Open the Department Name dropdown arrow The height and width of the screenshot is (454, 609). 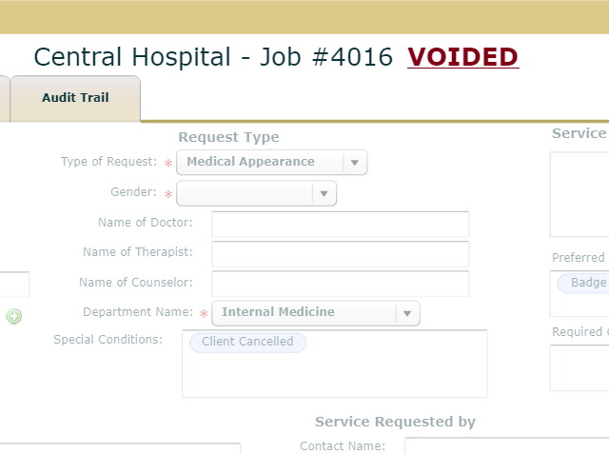[x=407, y=313]
